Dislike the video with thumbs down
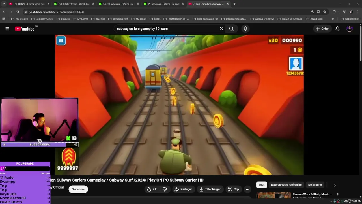This screenshot has height=204, width=362. tap(165, 189)
